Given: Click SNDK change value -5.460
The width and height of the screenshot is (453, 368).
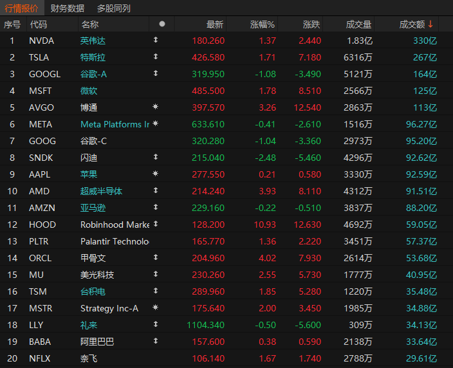Looking at the screenshot, I should pos(308,158).
